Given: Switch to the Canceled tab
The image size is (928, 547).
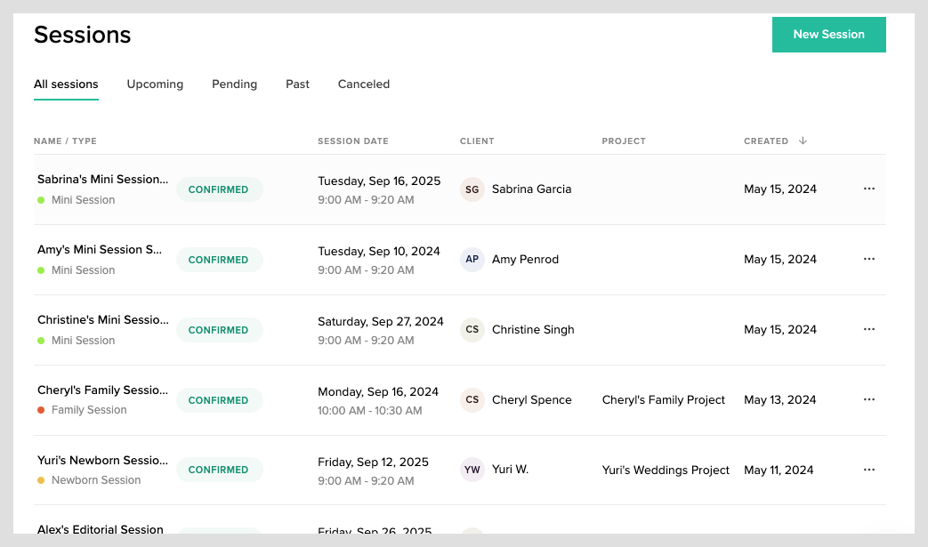Looking at the screenshot, I should [x=363, y=84].
